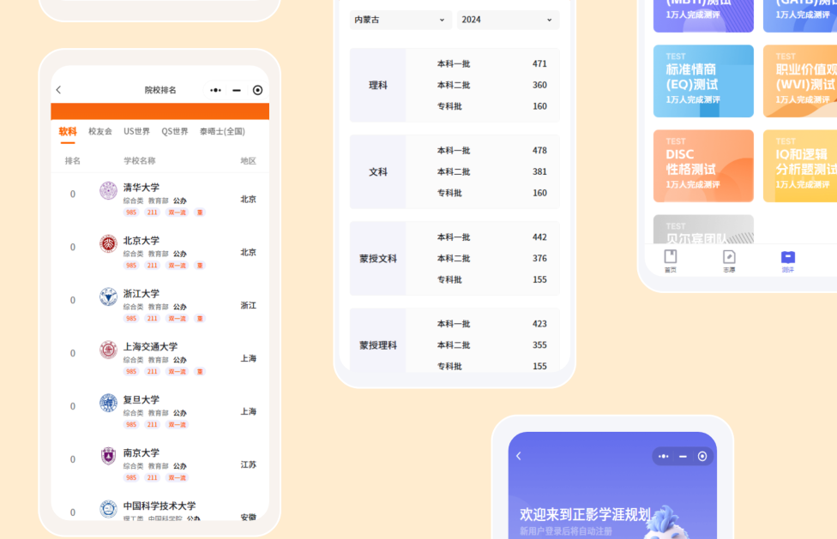This screenshot has height=539, width=837.
Task: Click the 院校排名 page title
Action: (x=160, y=90)
